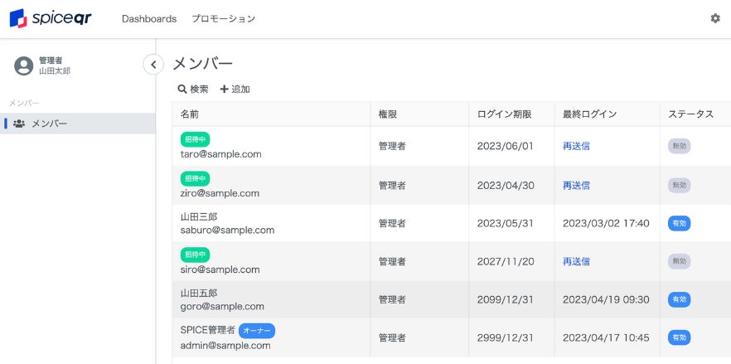The width and height of the screenshot is (731, 364).
Task: Click the magnifier search icon
Action: click(182, 89)
